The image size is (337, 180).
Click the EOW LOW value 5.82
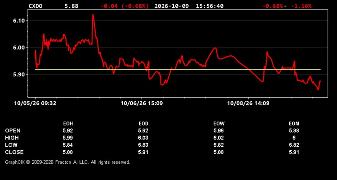pyautogui.click(x=219, y=145)
